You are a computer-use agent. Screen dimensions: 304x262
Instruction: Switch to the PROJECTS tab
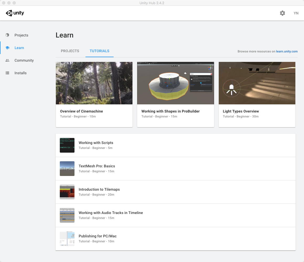coord(70,51)
